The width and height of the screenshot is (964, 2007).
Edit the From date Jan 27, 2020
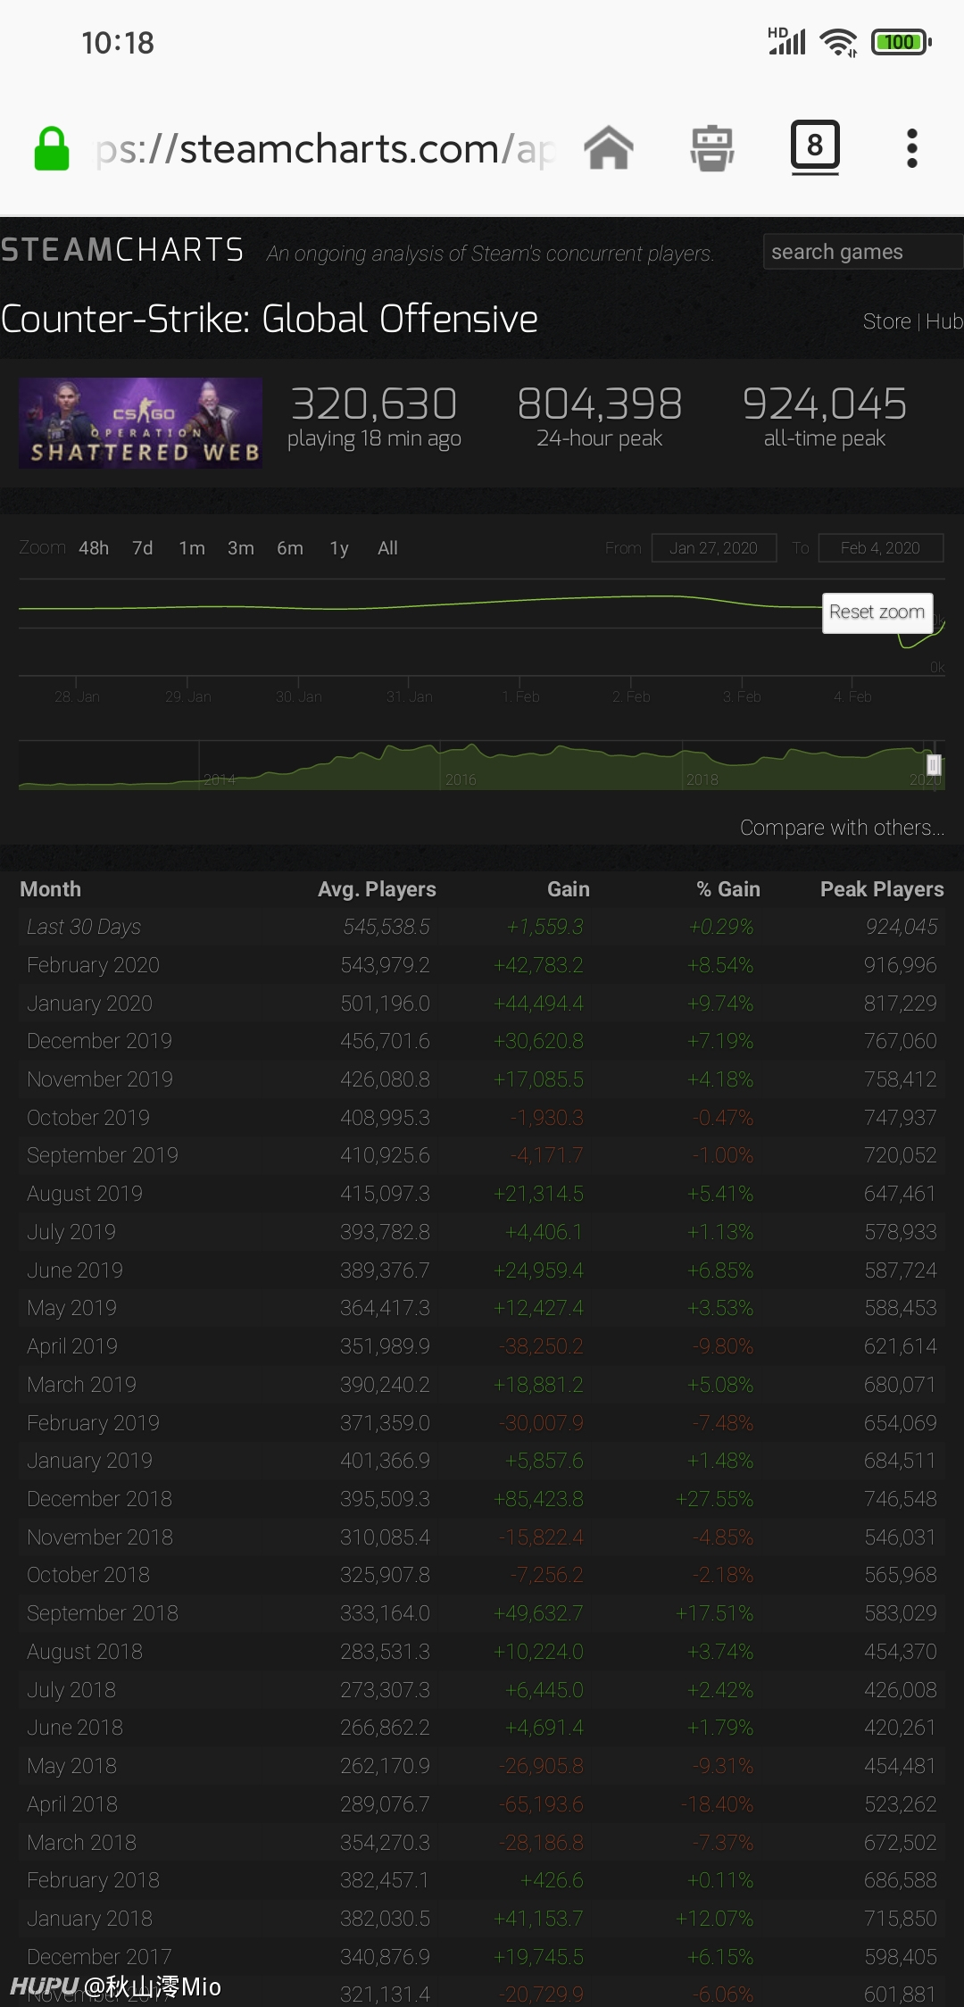pos(714,548)
